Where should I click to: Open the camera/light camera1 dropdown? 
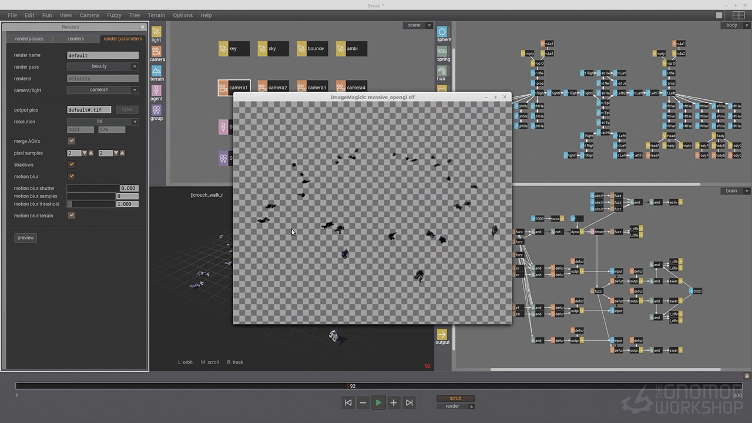102,90
